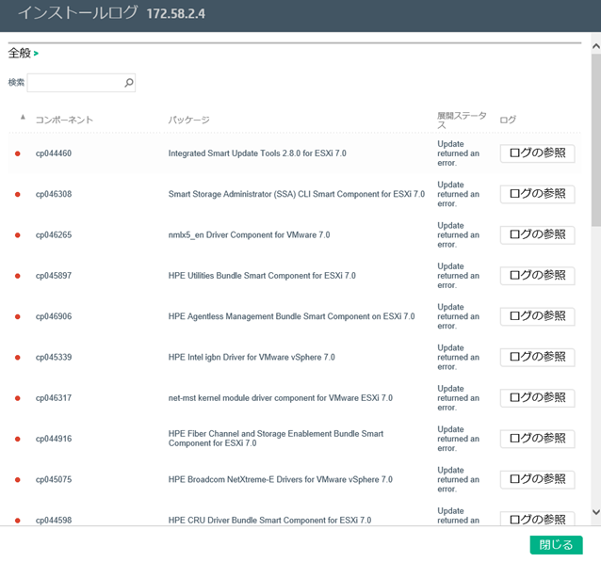Open ログの参照 for cp044916

[x=537, y=439]
